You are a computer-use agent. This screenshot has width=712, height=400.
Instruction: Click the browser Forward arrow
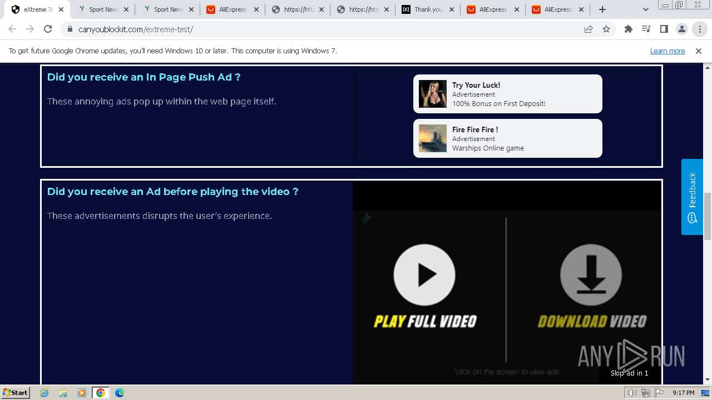tap(30, 29)
